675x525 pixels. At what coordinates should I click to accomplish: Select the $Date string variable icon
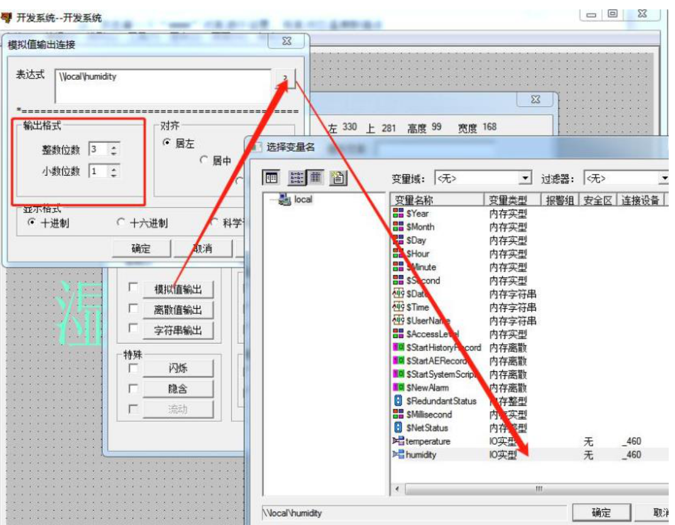pyautogui.click(x=398, y=294)
